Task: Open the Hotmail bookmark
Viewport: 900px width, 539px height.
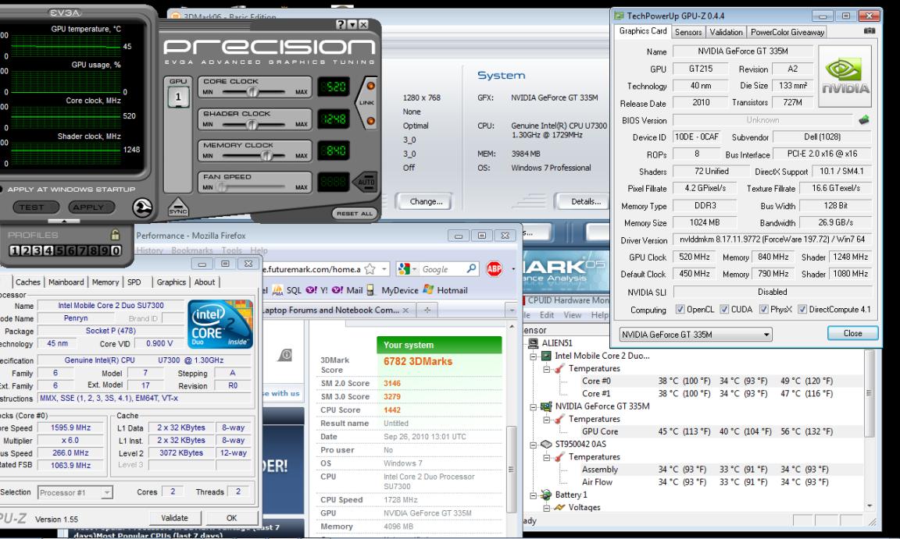Action: coord(445,290)
